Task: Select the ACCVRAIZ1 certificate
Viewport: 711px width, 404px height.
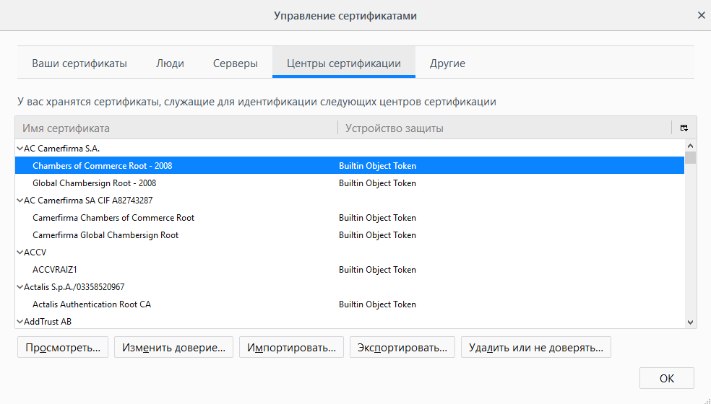Action: point(350,270)
